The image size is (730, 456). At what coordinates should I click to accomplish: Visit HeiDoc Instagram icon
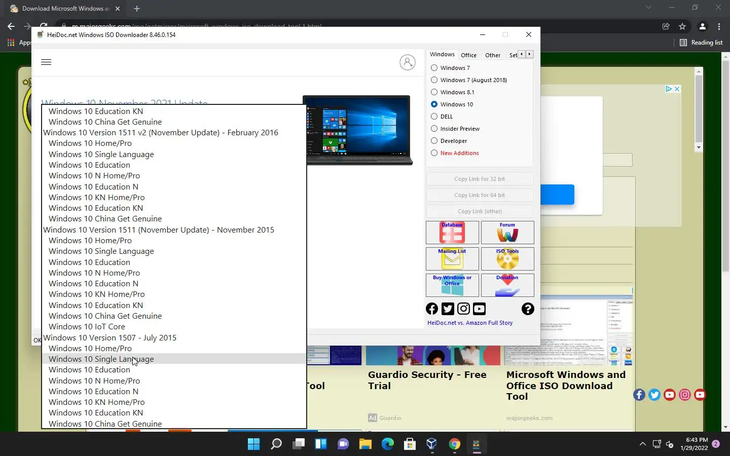(x=463, y=309)
